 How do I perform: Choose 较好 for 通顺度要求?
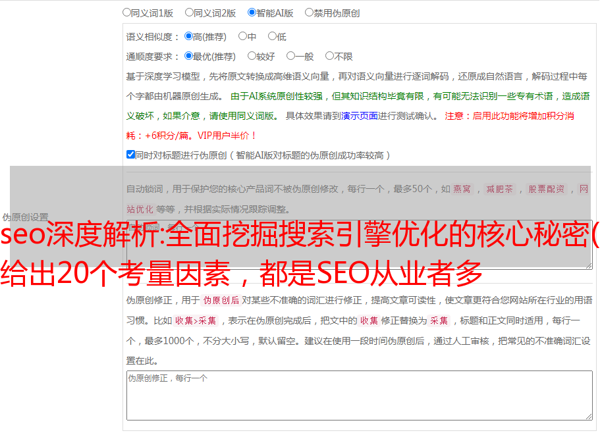pos(252,56)
